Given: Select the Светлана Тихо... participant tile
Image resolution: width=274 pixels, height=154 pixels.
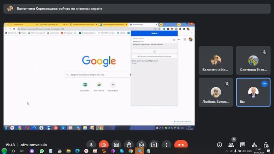Looking at the screenshot, I should pyautogui.click(x=253, y=60).
